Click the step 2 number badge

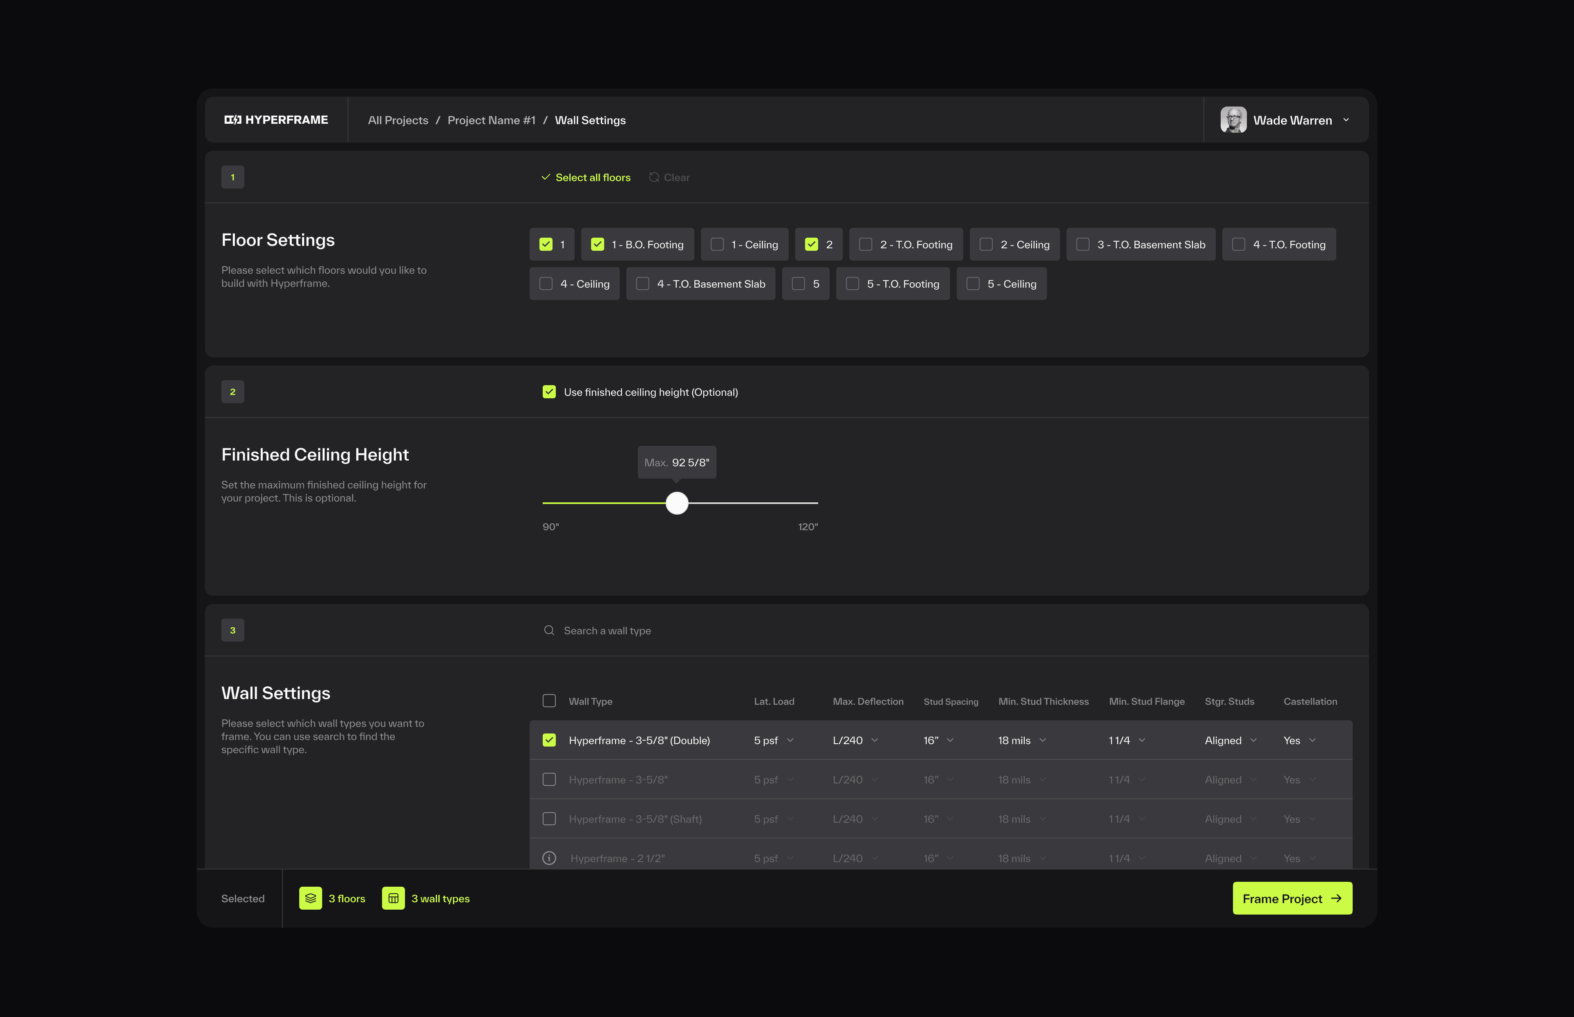(x=232, y=392)
